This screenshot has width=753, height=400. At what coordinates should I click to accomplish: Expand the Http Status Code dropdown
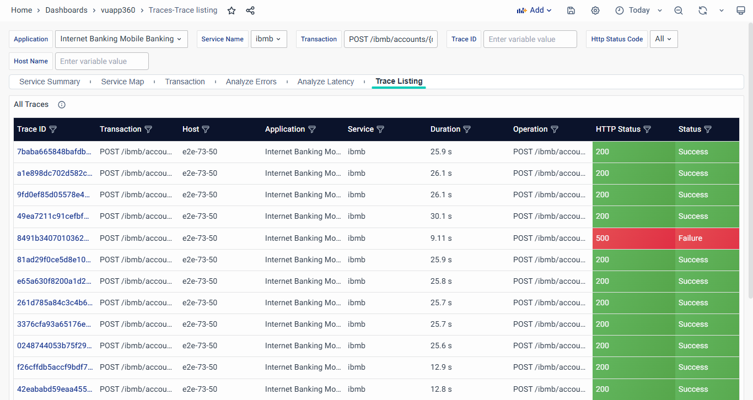(x=664, y=39)
